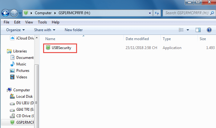Select Computer in the address breadcrumb
This screenshot has height=128, width=216.
[43, 13]
